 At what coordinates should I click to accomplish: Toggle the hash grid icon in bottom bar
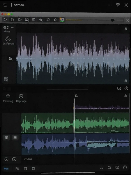[26, 168]
